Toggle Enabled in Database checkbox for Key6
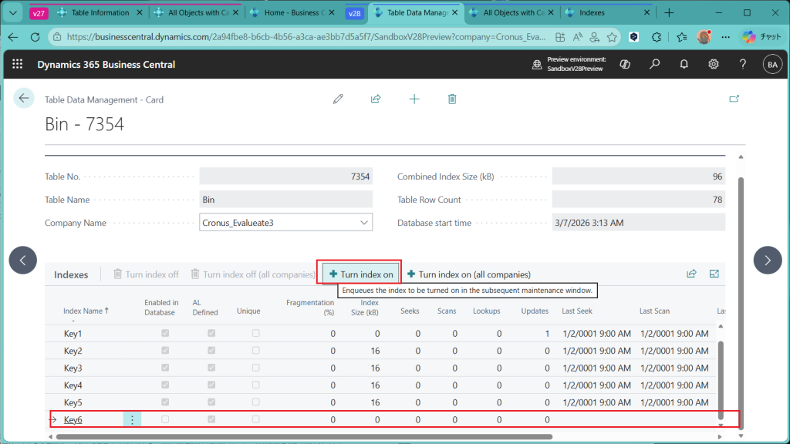The width and height of the screenshot is (790, 444). (x=165, y=420)
